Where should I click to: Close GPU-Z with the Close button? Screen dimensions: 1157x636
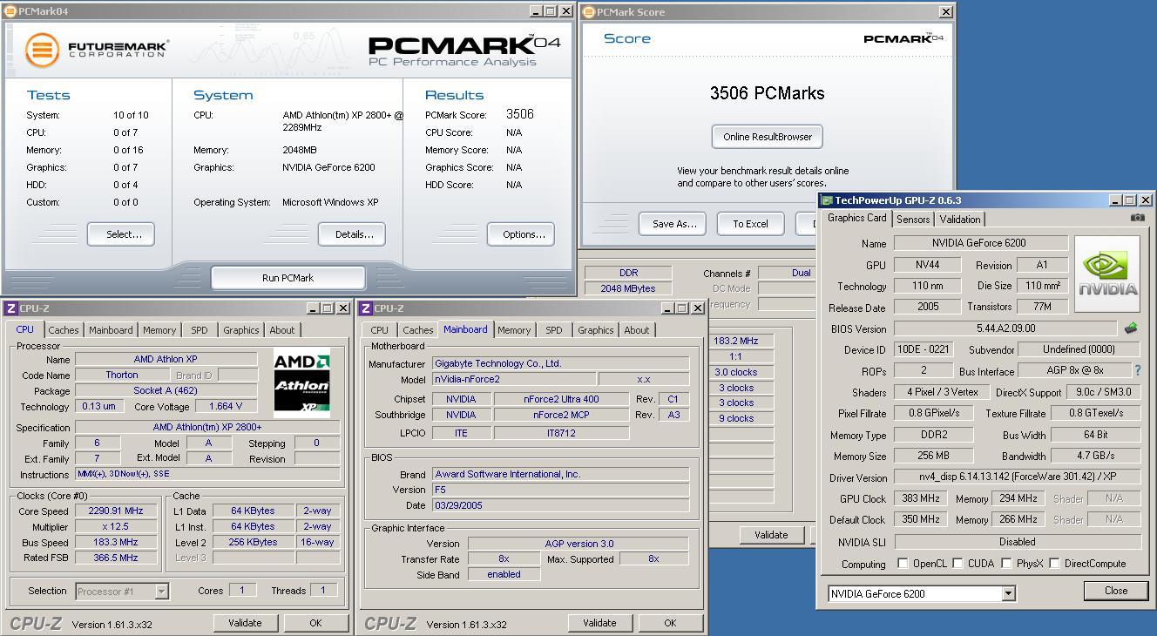click(1116, 591)
